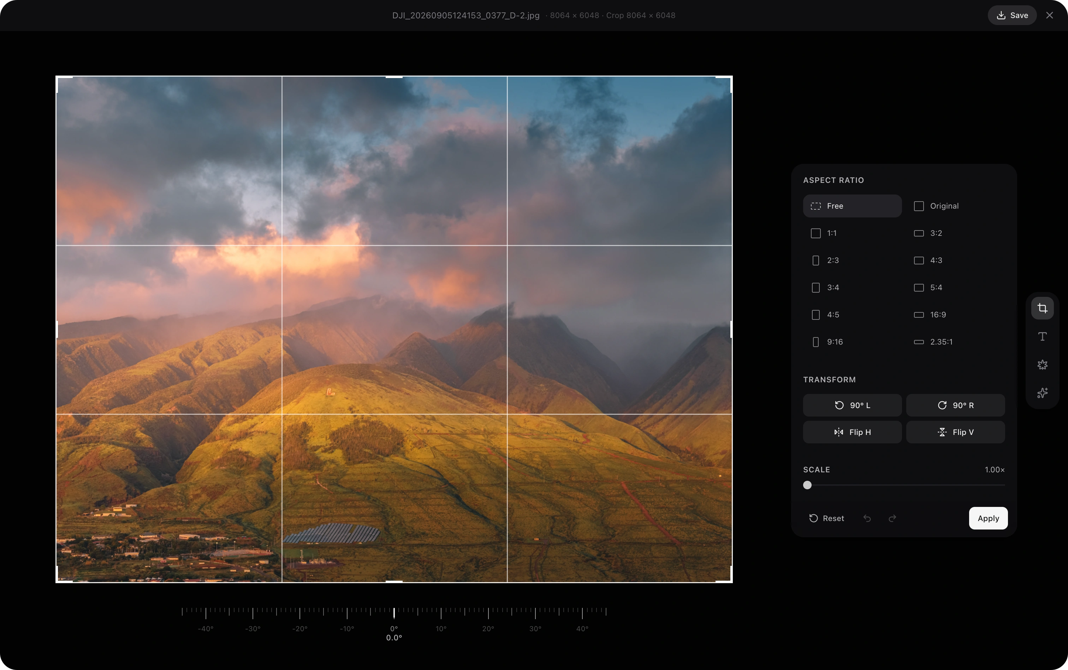This screenshot has width=1068, height=670.
Task: Click the 1.00× scale value
Action: pyautogui.click(x=995, y=470)
